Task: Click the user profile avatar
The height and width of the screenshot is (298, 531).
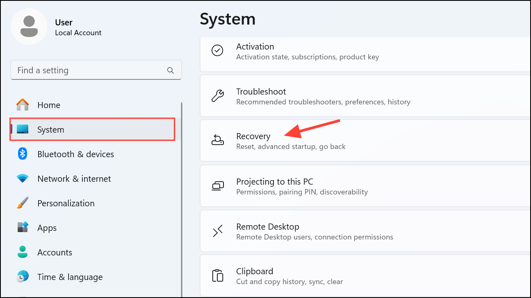Action: (x=29, y=26)
